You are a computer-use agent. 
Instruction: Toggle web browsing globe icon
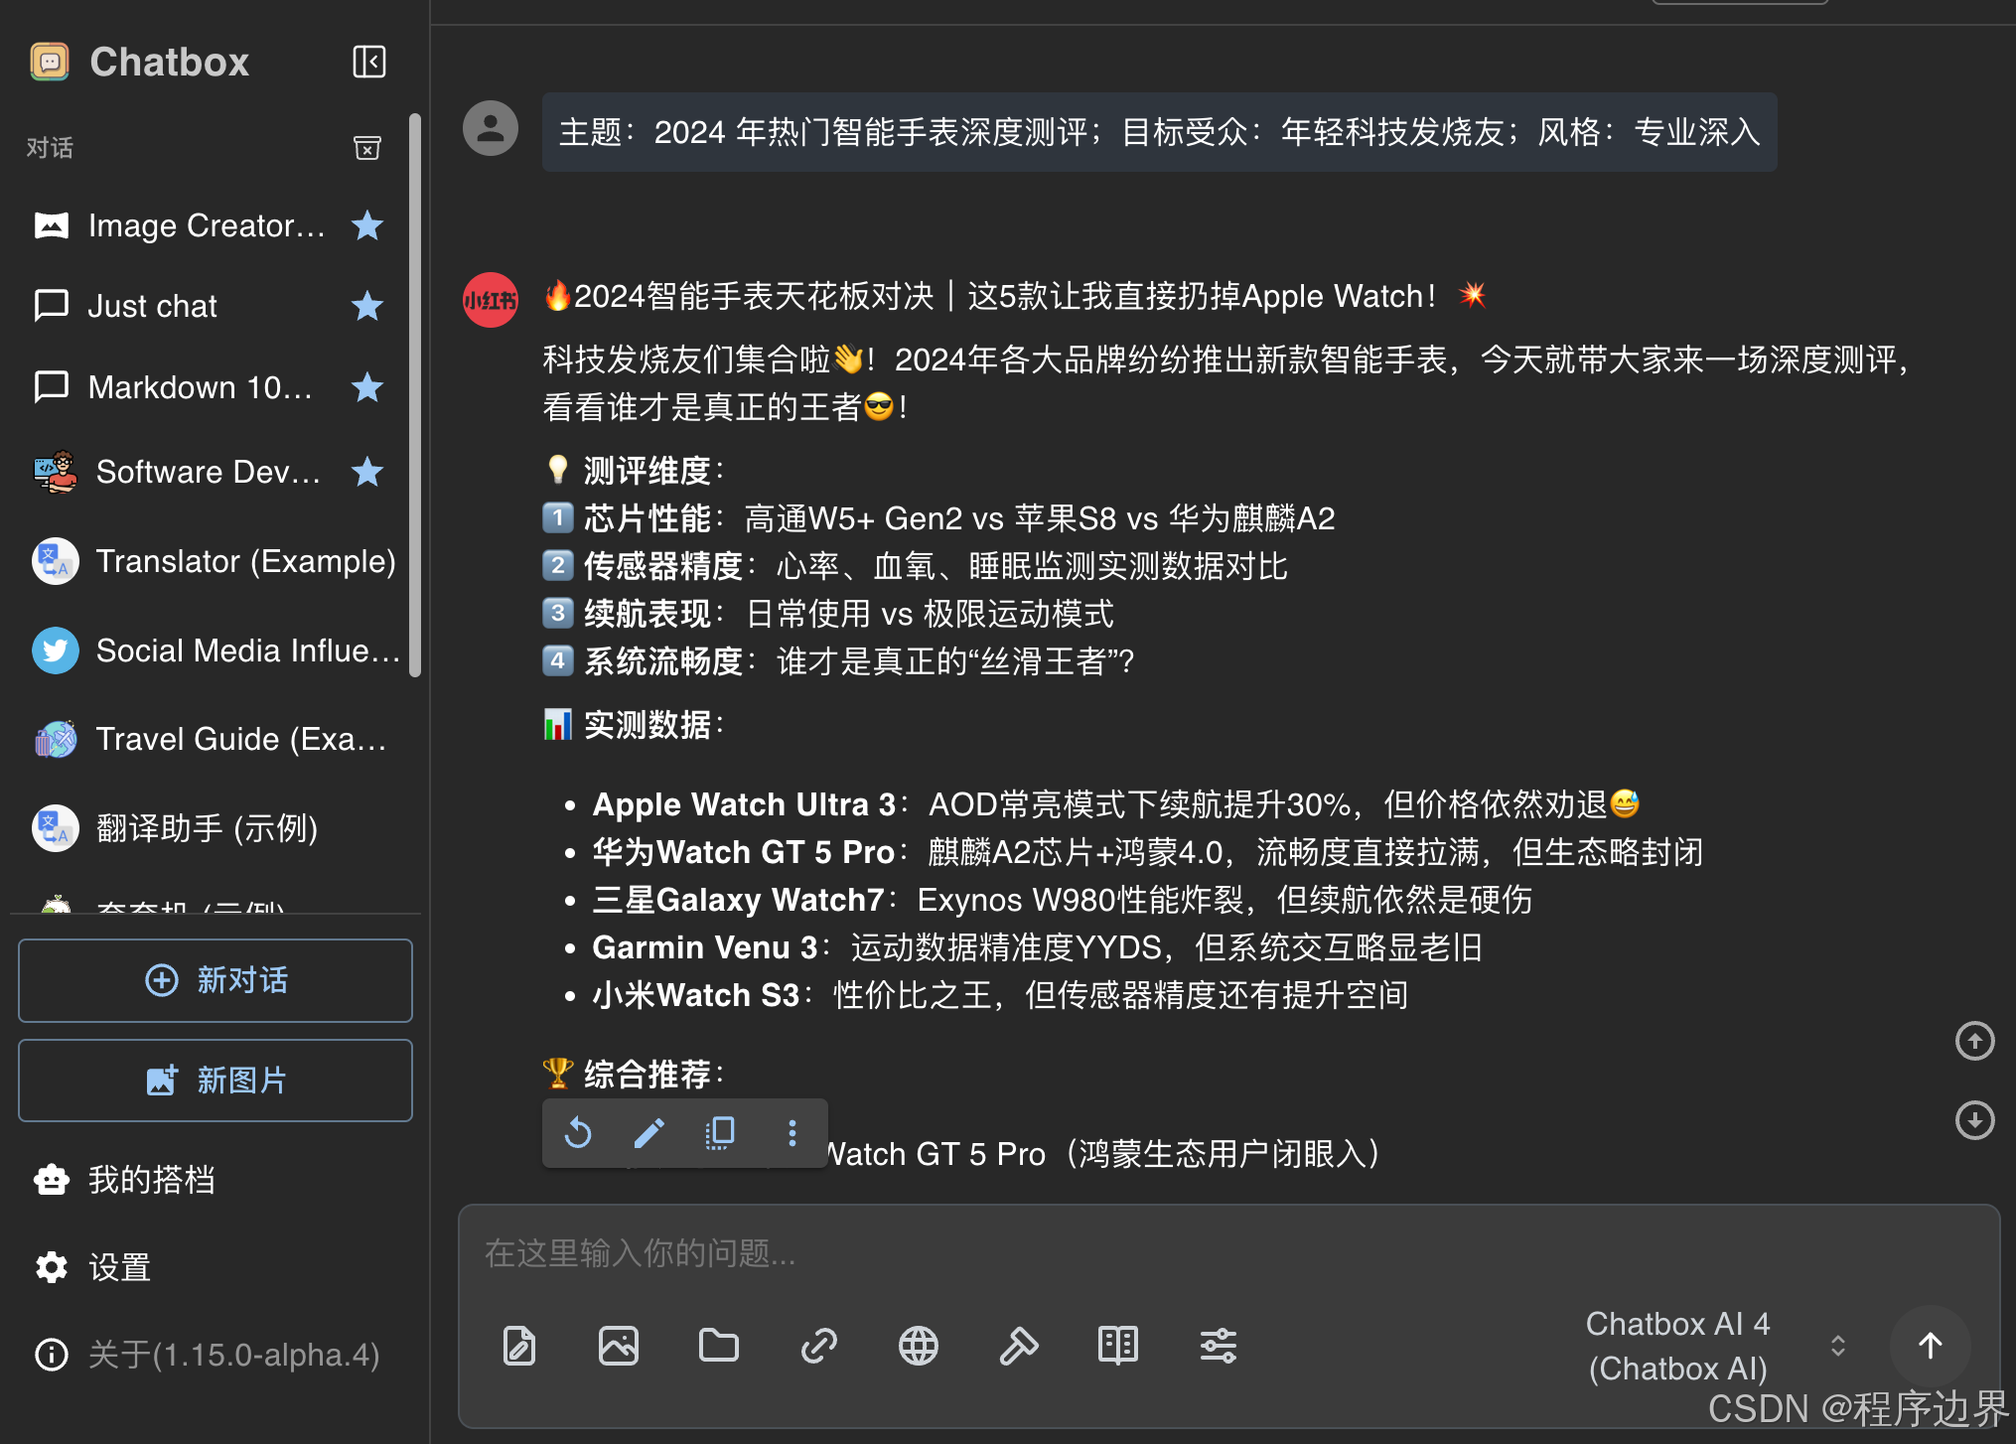tap(919, 1346)
